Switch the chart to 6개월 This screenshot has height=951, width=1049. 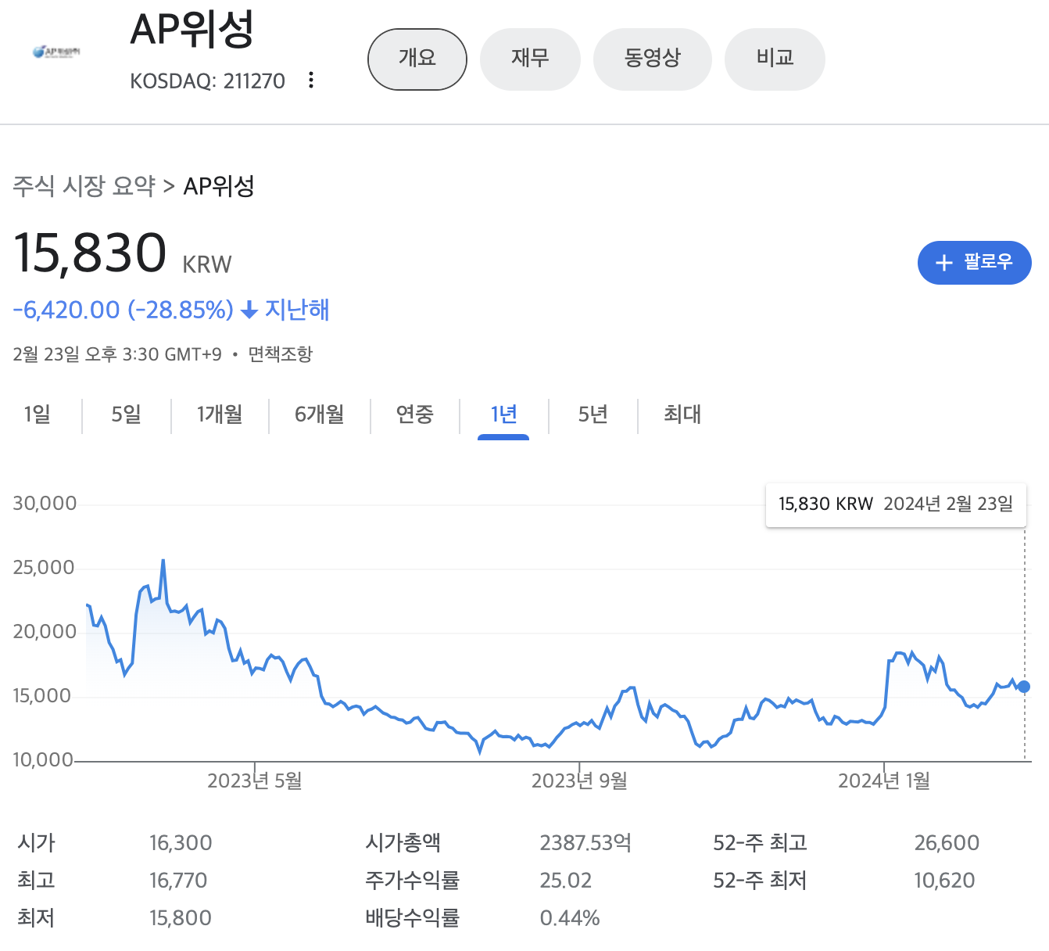[x=320, y=414]
